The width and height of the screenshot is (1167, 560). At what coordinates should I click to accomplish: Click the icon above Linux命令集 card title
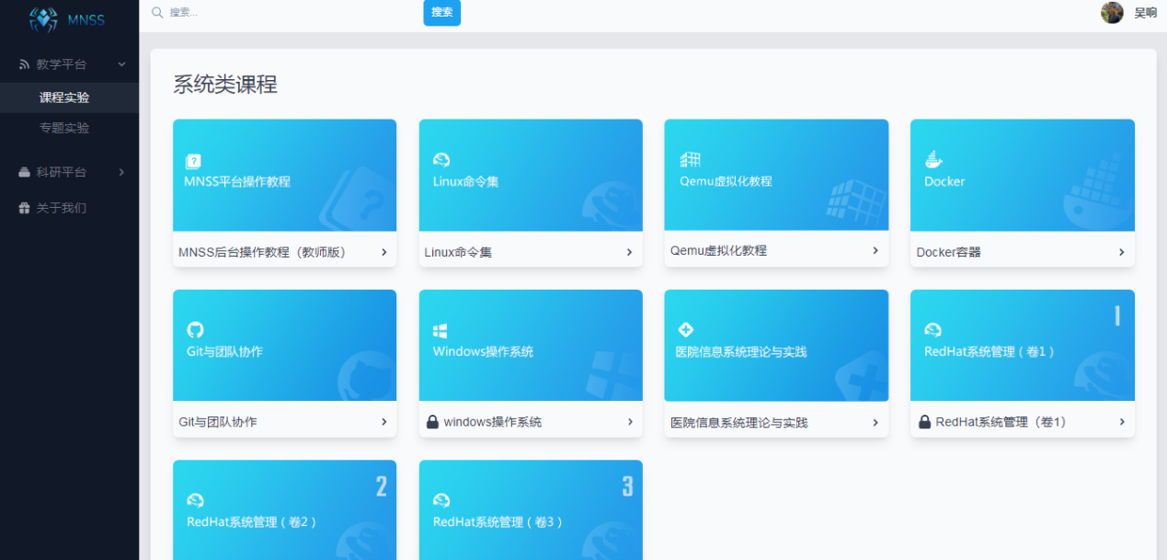tap(441, 160)
